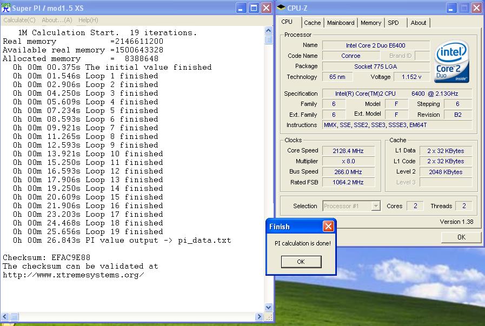
Task: Click the Instructions field 'MMX, SSE, SSE2...'
Action: (397, 125)
